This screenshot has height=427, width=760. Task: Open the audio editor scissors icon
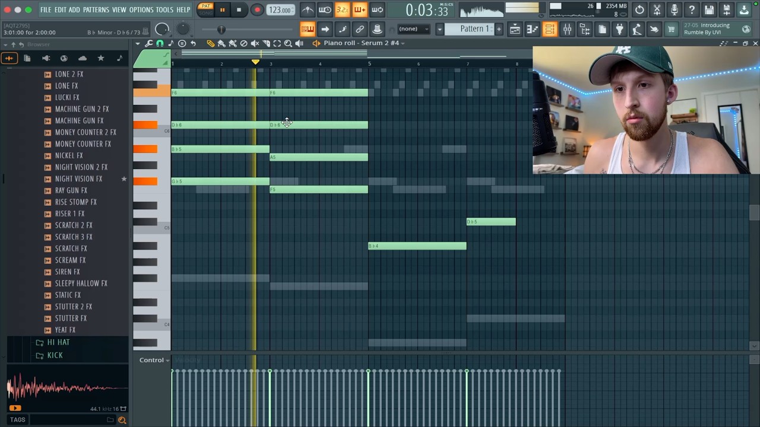click(x=657, y=9)
